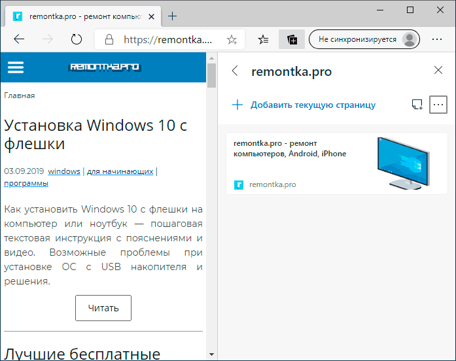Open the windows category link
The image size is (456, 361).
click(x=64, y=171)
